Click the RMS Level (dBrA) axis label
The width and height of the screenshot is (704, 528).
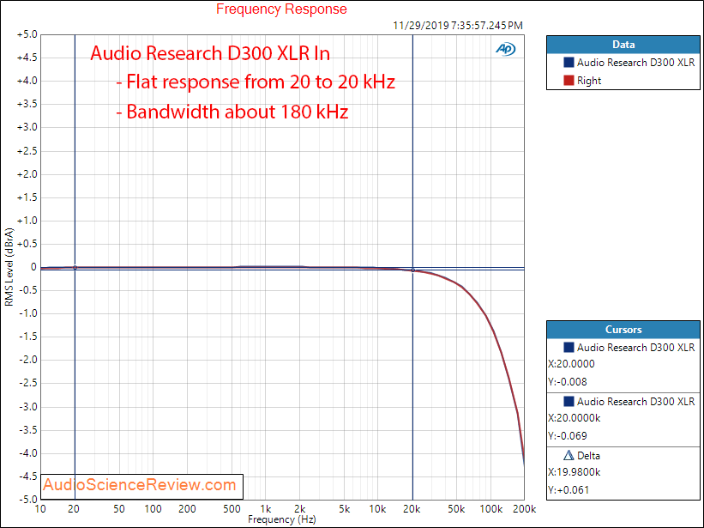pos(9,267)
